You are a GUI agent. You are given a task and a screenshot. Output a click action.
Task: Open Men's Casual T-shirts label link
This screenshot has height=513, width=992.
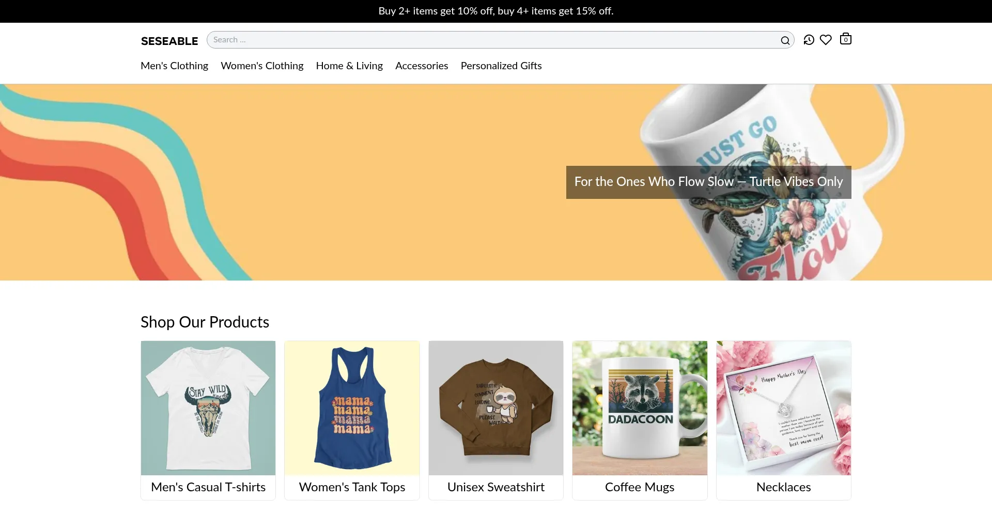pyautogui.click(x=208, y=487)
